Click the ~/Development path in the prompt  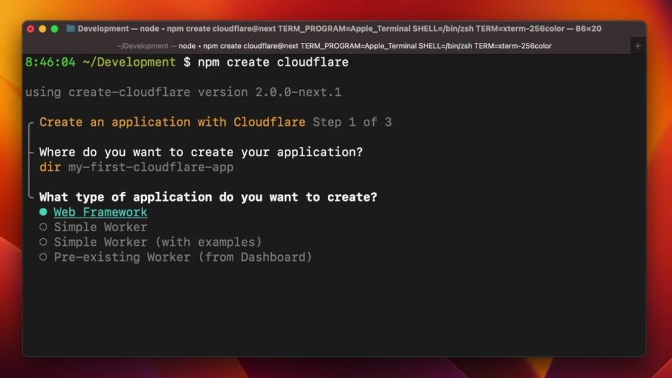pos(129,62)
